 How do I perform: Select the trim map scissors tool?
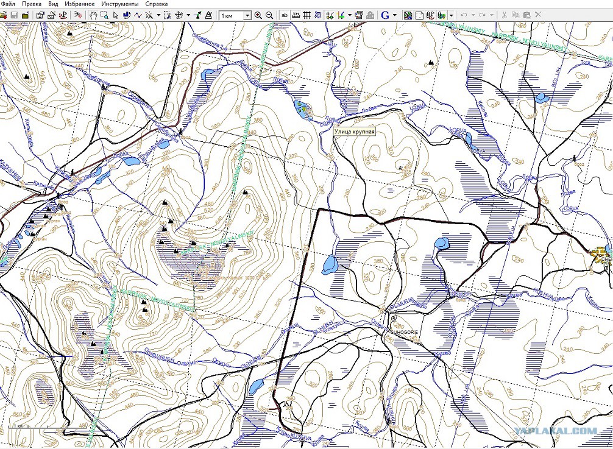click(x=168, y=15)
